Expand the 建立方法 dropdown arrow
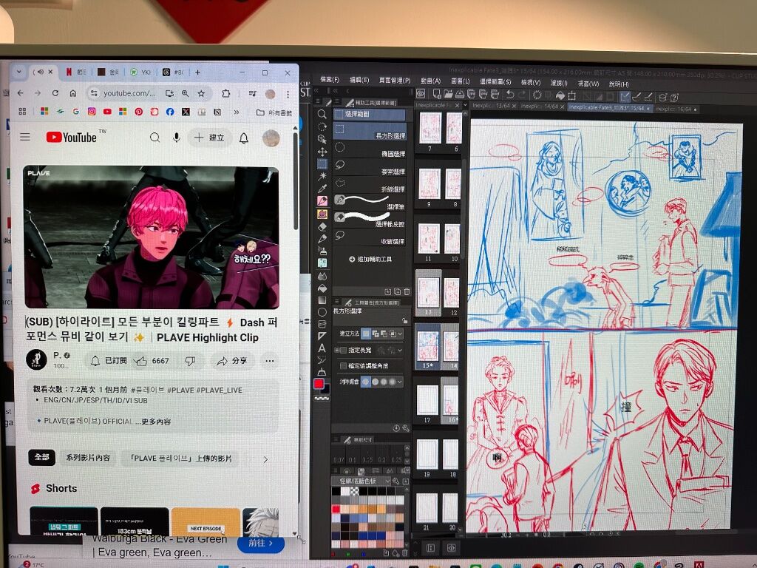The image size is (757, 568). point(400,334)
